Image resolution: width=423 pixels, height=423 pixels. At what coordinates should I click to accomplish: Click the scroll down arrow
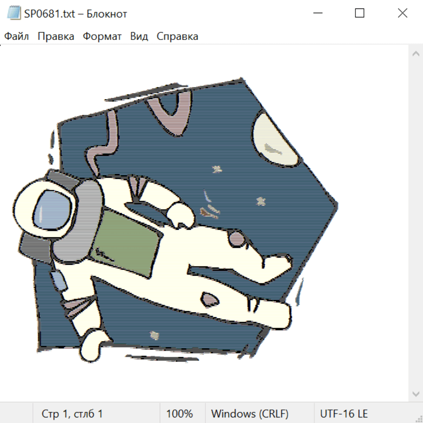point(415,393)
